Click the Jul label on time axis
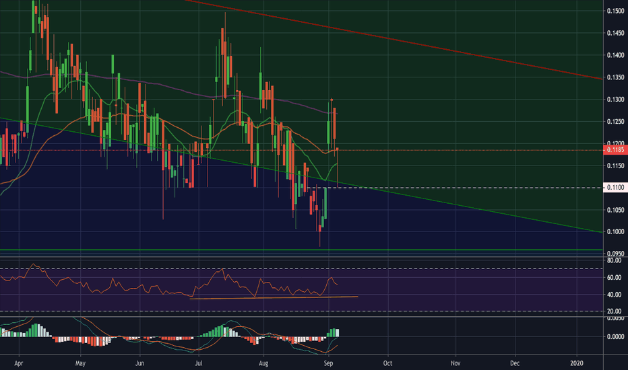Image resolution: width=628 pixels, height=370 pixels. click(198, 363)
